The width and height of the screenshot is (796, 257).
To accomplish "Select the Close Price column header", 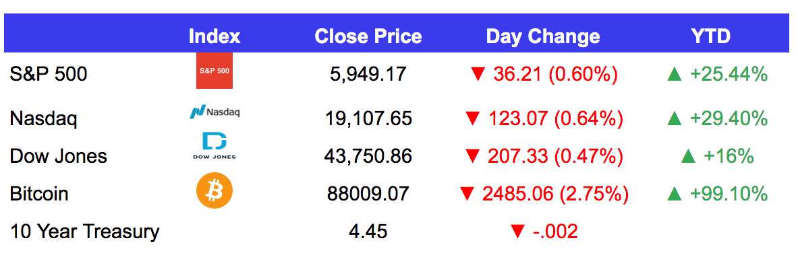I will pos(368,36).
